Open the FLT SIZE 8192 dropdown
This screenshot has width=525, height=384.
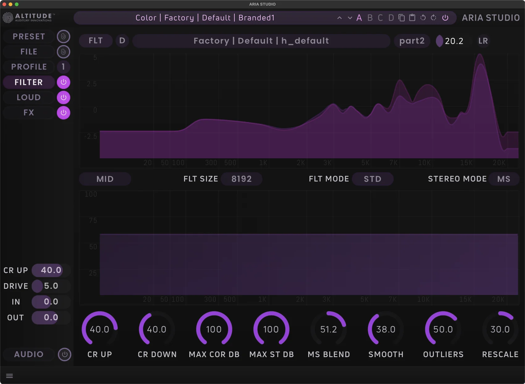tap(241, 179)
